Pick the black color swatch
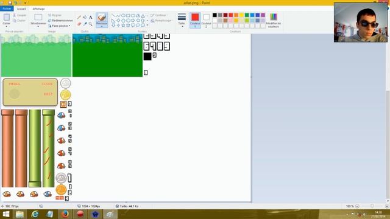390x219 pixels. click(x=214, y=15)
